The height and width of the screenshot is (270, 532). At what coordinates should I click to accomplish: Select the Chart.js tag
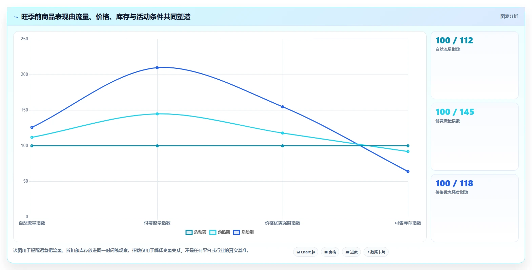tap(306, 252)
